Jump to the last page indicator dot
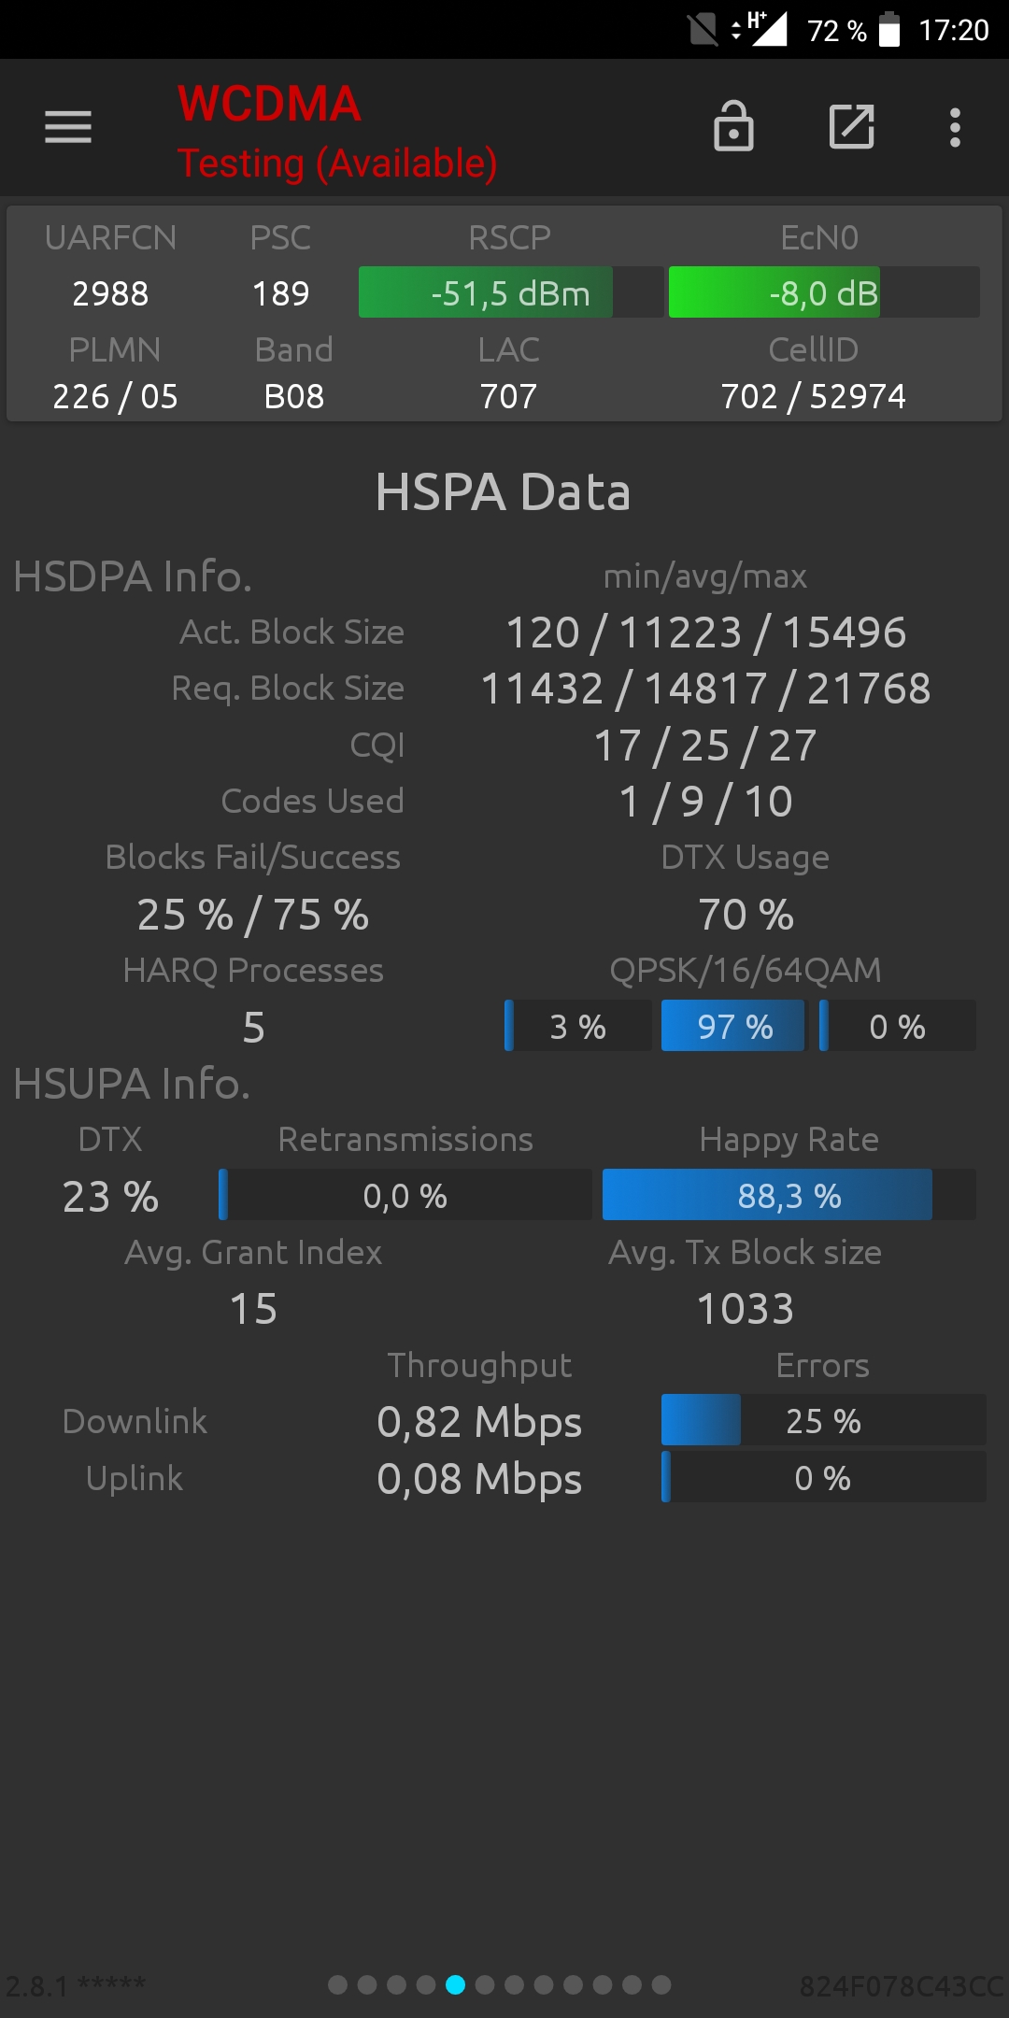 pyautogui.click(x=661, y=1984)
